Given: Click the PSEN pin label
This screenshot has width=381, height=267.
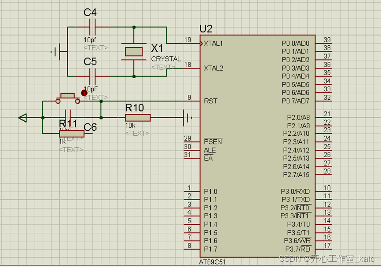Looking at the screenshot, I should (213, 141).
